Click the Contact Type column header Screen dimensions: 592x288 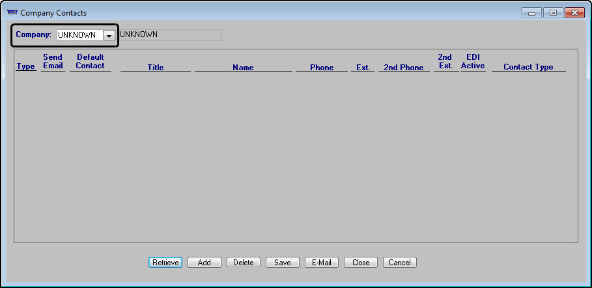tap(528, 67)
